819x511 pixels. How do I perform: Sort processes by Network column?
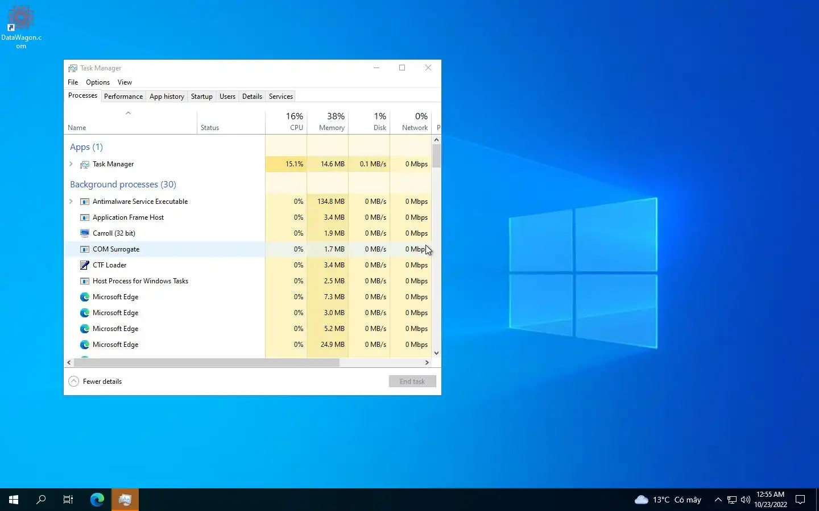tap(411, 122)
